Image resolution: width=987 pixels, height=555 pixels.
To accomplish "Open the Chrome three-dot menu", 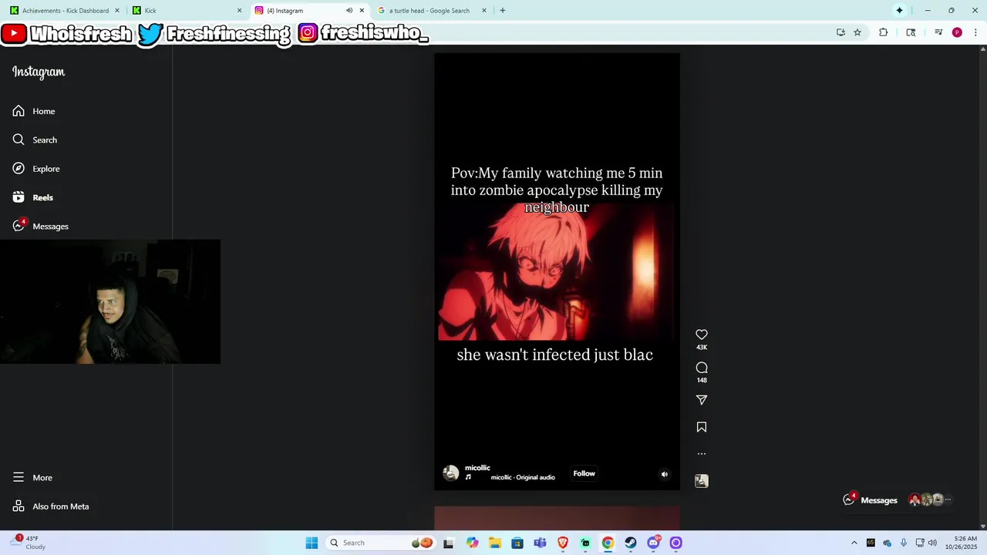I will (x=975, y=32).
